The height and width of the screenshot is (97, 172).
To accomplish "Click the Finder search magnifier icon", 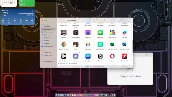I will pos(130,20).
